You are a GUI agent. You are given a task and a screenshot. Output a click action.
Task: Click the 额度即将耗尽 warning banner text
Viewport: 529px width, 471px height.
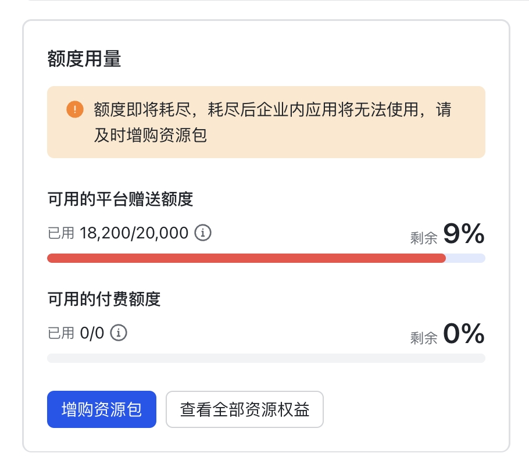272,122
